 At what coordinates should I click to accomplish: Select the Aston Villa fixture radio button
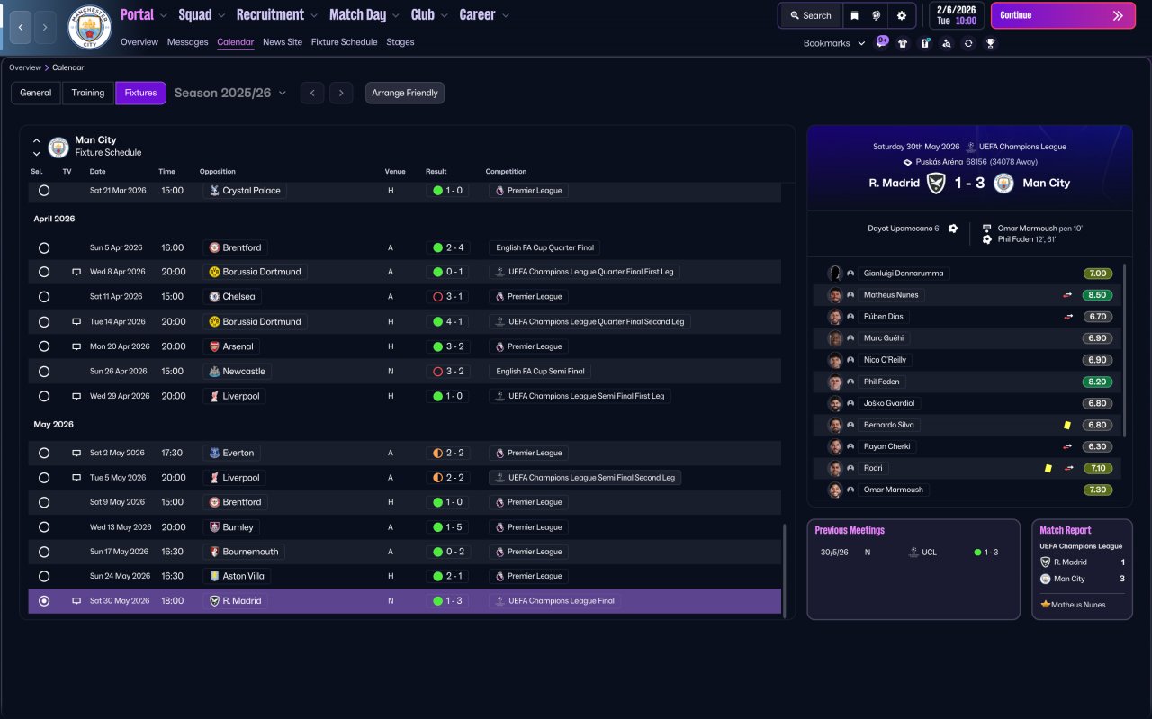tap(44, 576)
